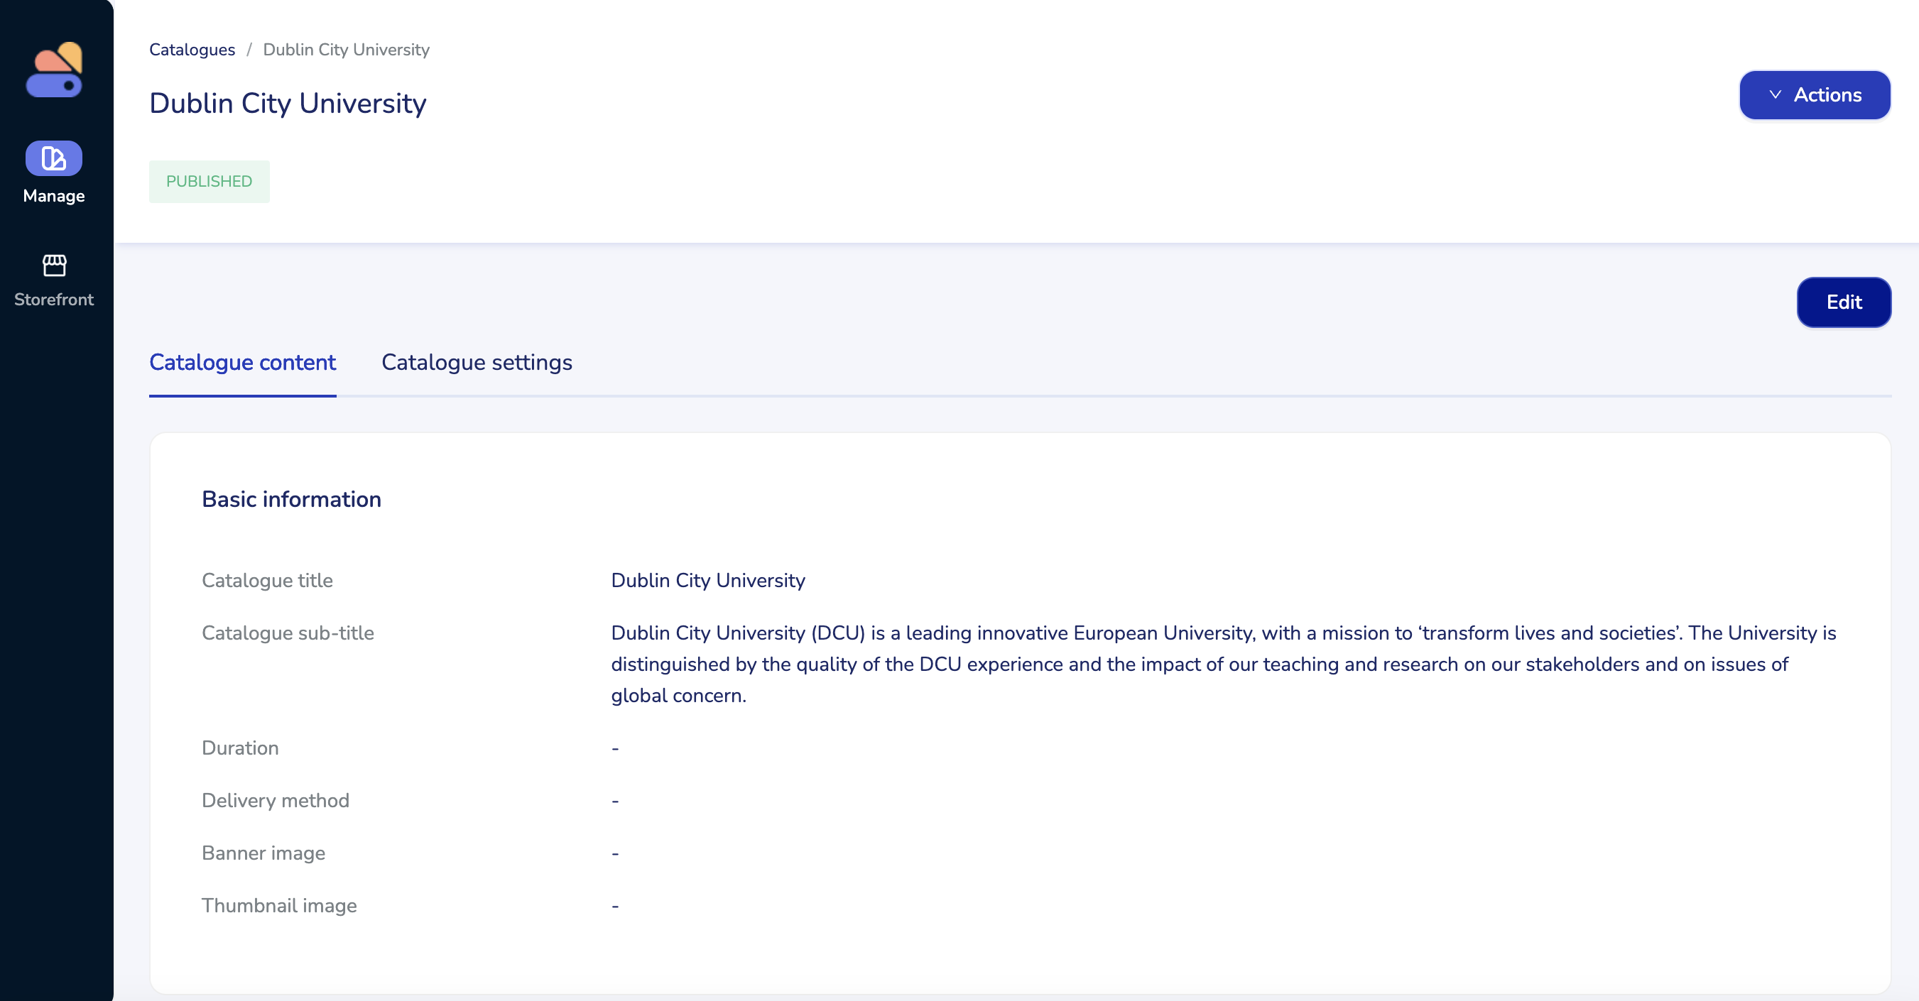Click the Dublin City University page heading
The image size is (1919, 1001).
(x=288, y=103)
